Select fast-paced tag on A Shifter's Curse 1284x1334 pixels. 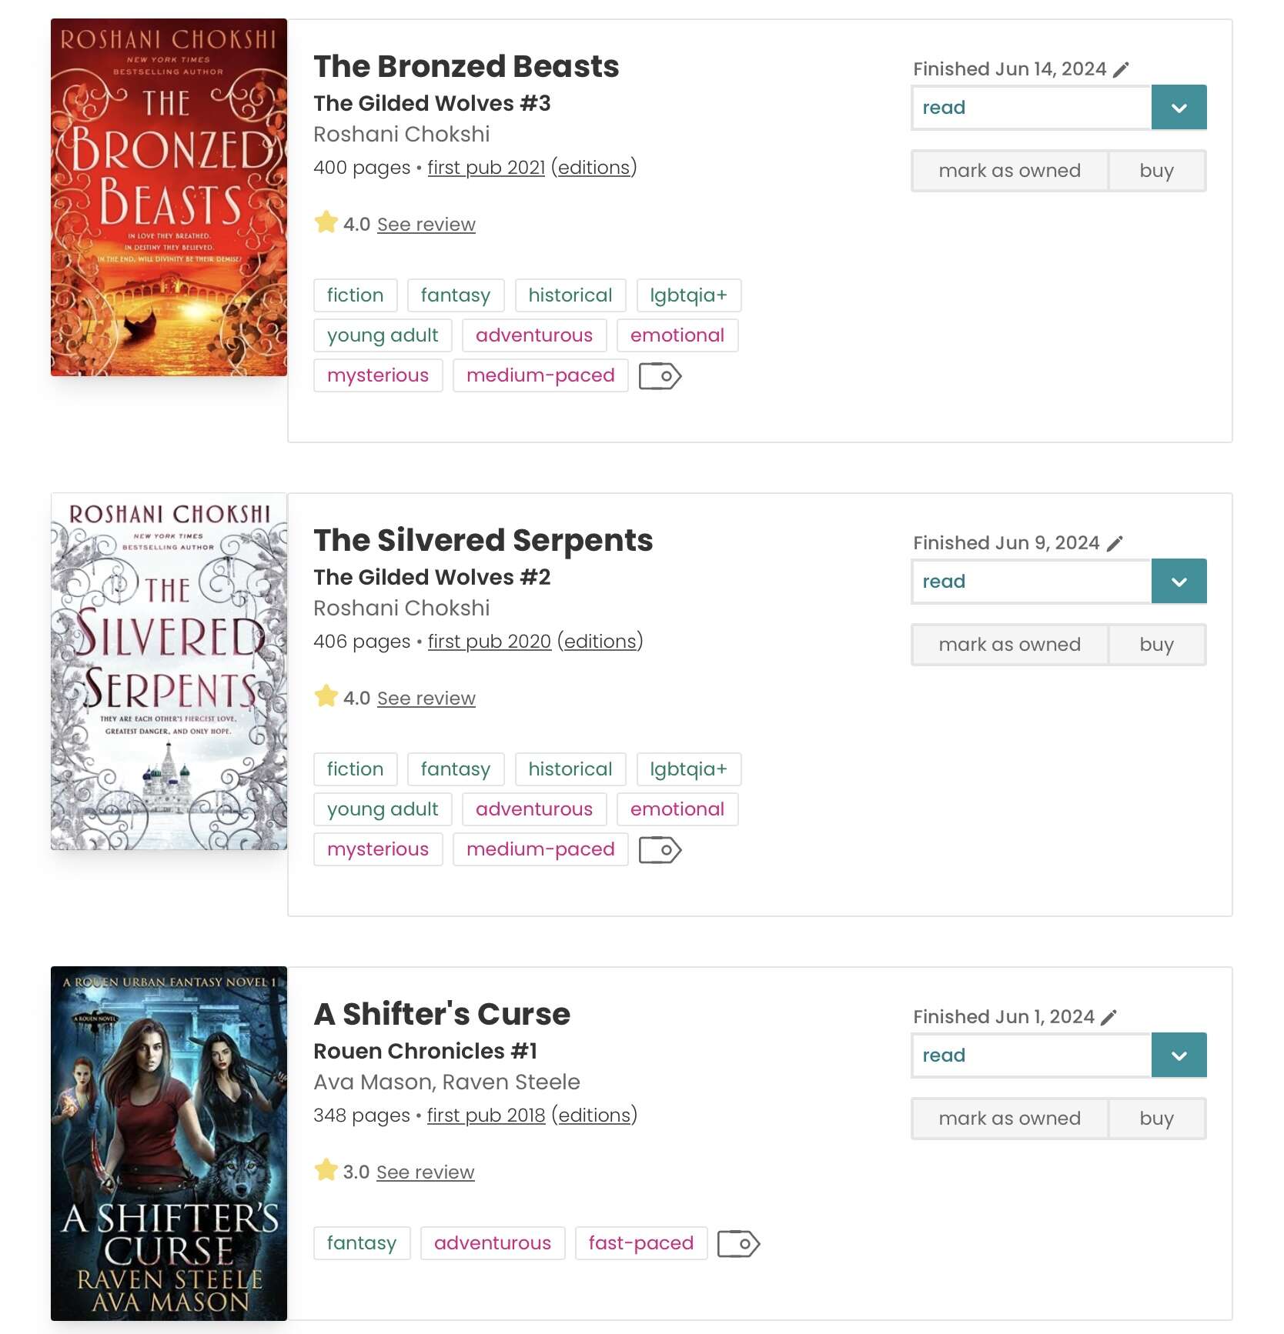(640, 1243)
